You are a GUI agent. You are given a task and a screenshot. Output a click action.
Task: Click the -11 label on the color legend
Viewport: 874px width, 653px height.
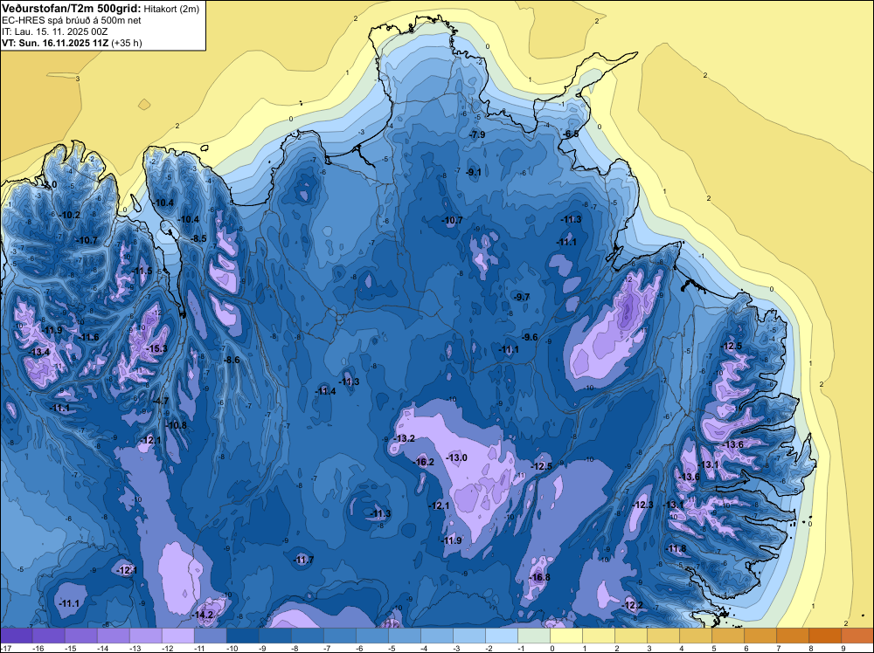click(199, 648)
